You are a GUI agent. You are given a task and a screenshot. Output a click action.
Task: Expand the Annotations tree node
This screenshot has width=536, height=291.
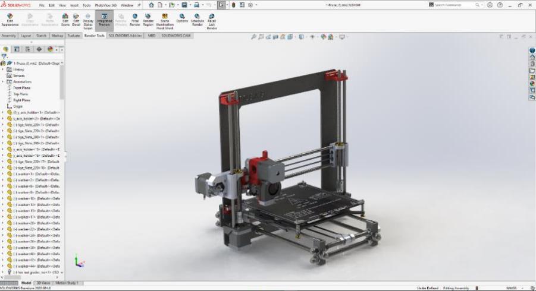point(2,82)
